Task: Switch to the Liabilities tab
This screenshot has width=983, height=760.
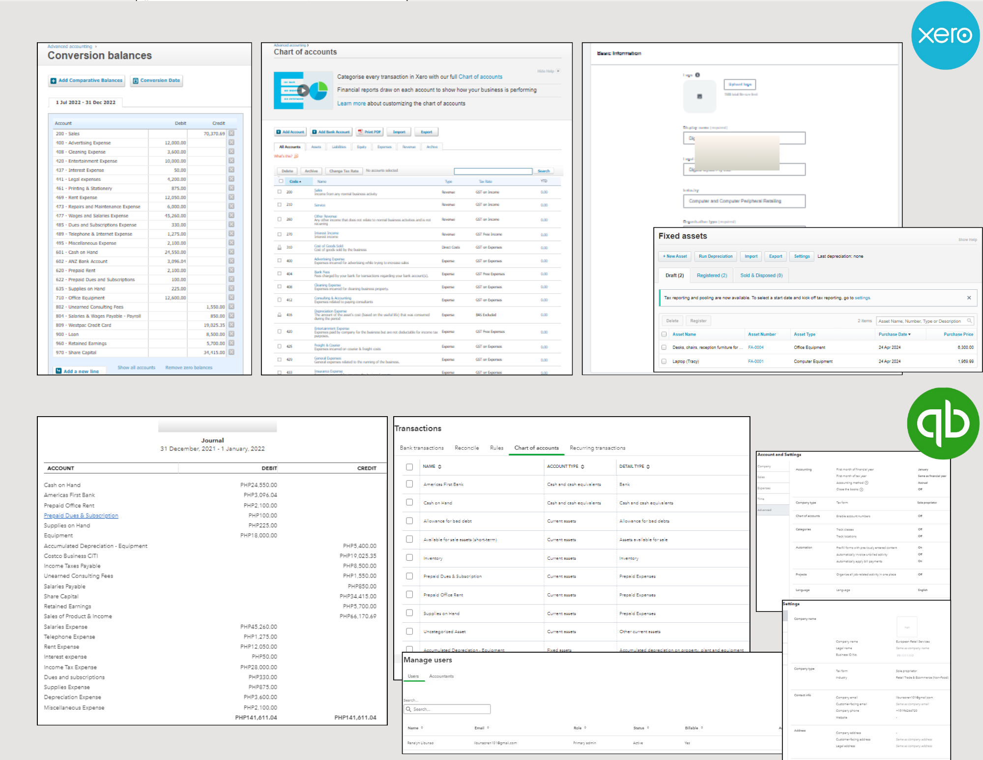Action: (x=339, y=147)
